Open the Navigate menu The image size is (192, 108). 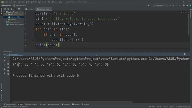point(21,2)
